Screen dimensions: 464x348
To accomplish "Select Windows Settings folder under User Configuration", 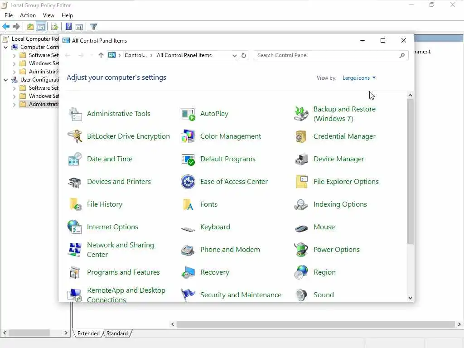I will pyautogui.click(x=39, y=96).
